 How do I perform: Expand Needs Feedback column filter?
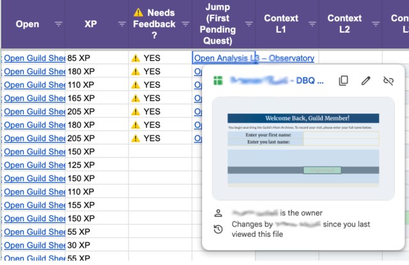(185, 24)
